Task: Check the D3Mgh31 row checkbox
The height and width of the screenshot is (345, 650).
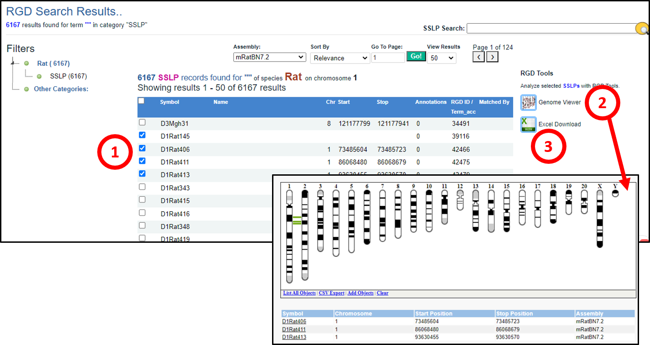Action: 142,123
